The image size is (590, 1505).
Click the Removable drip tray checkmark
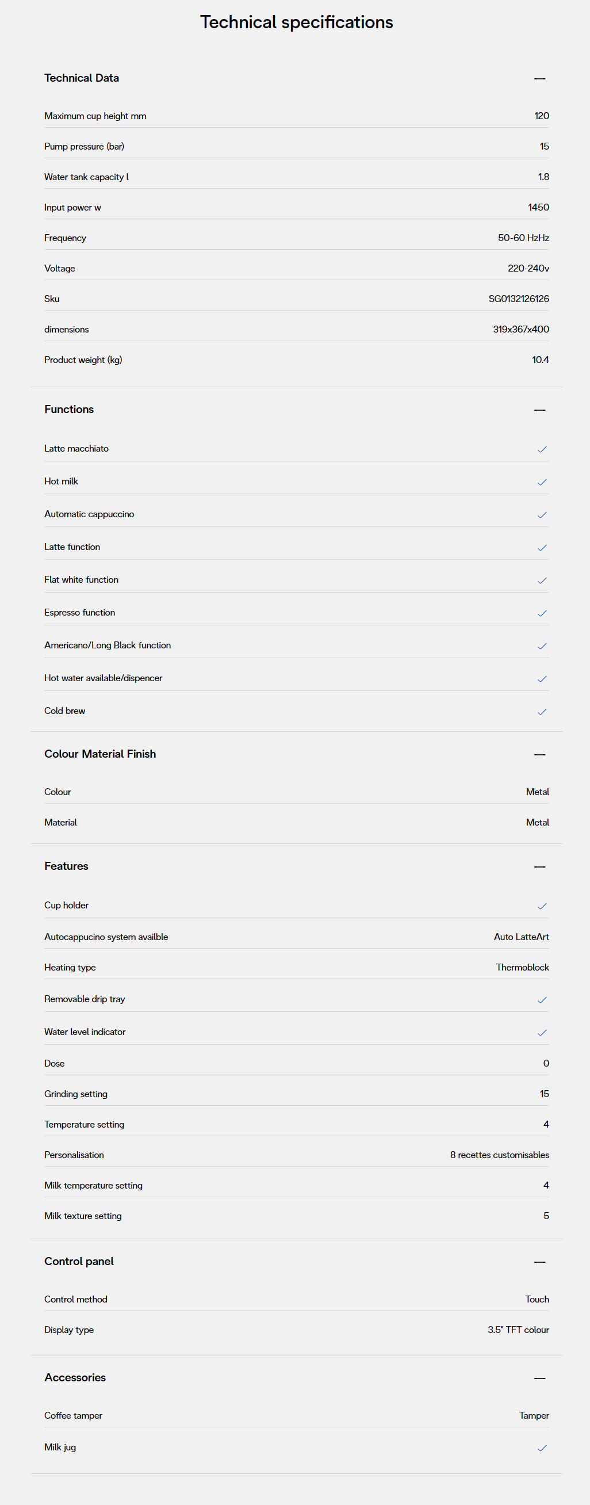pyautogui.click(x=542, y=1000)
